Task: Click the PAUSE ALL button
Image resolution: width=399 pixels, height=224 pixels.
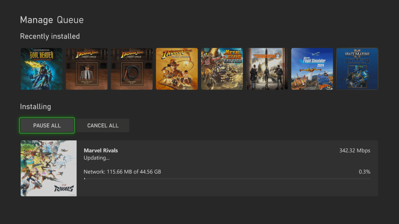Action: pos(47,126)
